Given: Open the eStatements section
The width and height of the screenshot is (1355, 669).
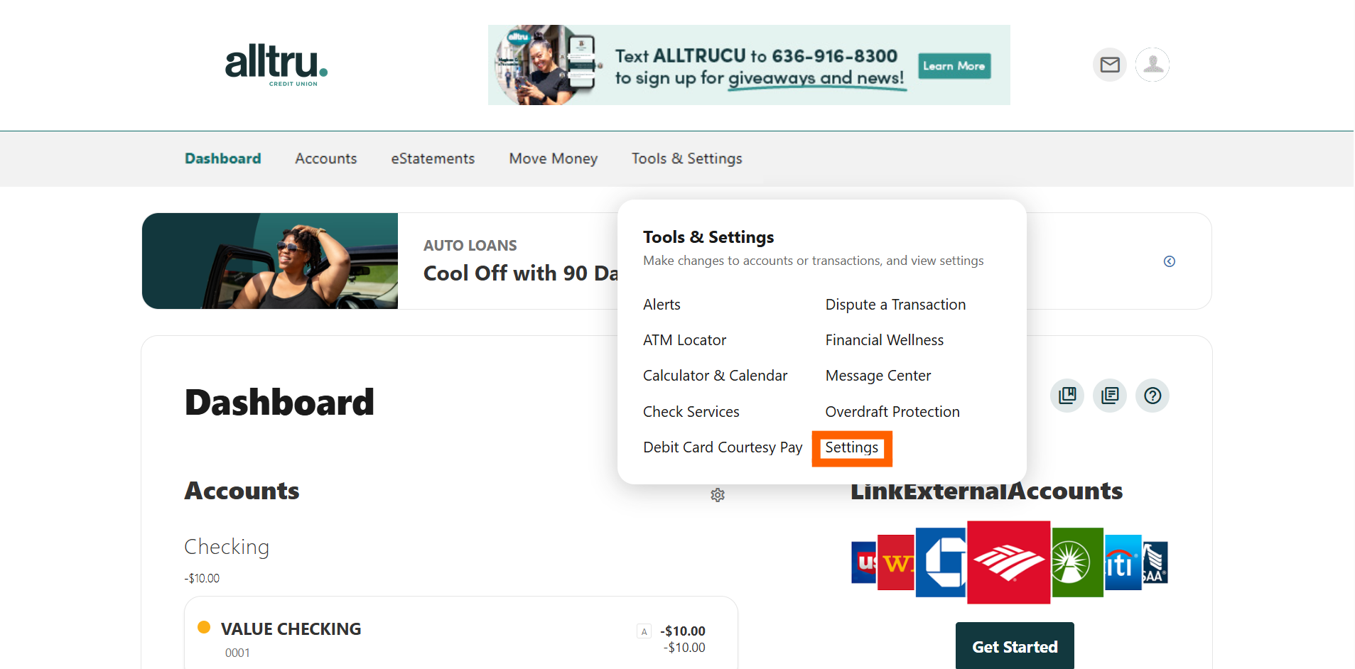Looking at the screenshot, I should (433, 158).
